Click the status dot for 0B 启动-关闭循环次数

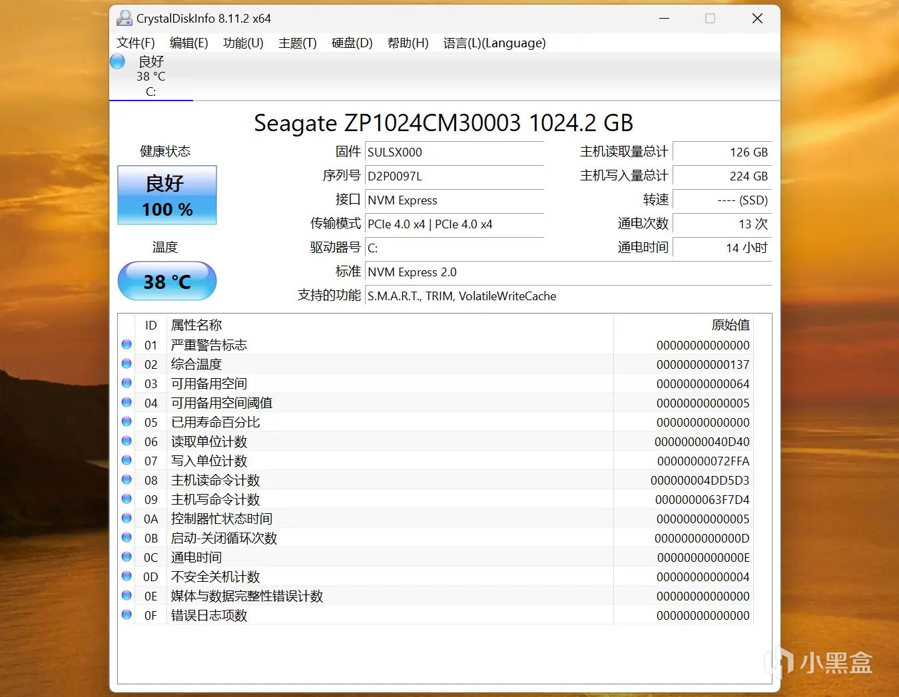click(x=127, y=538)
